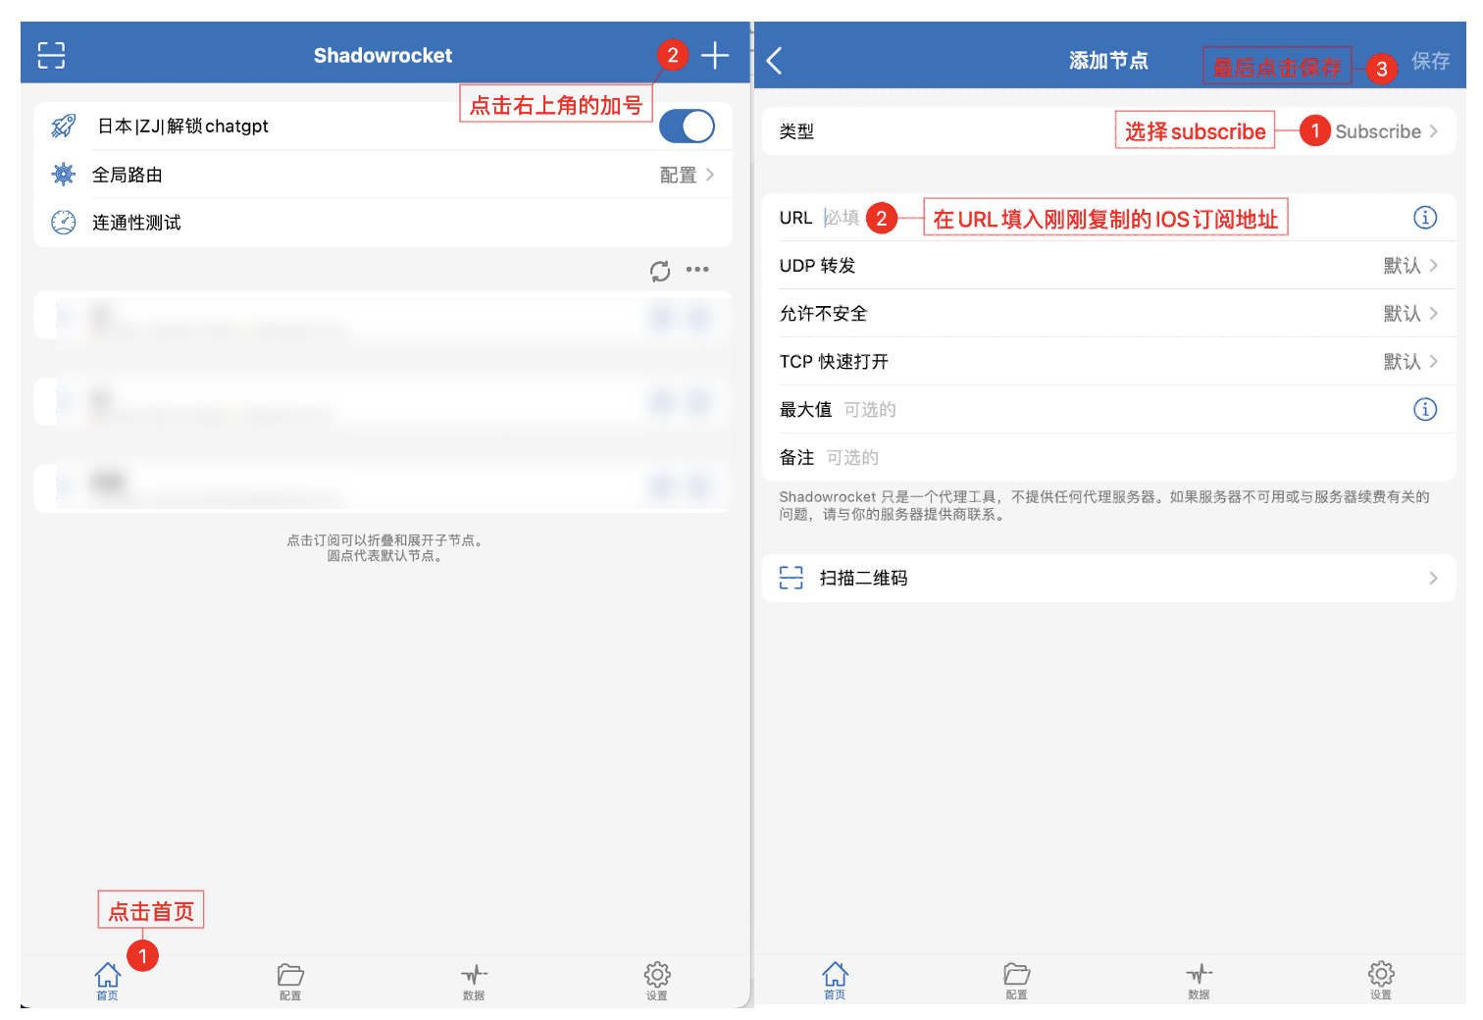Click the 保存 button

coord(1431,61)
